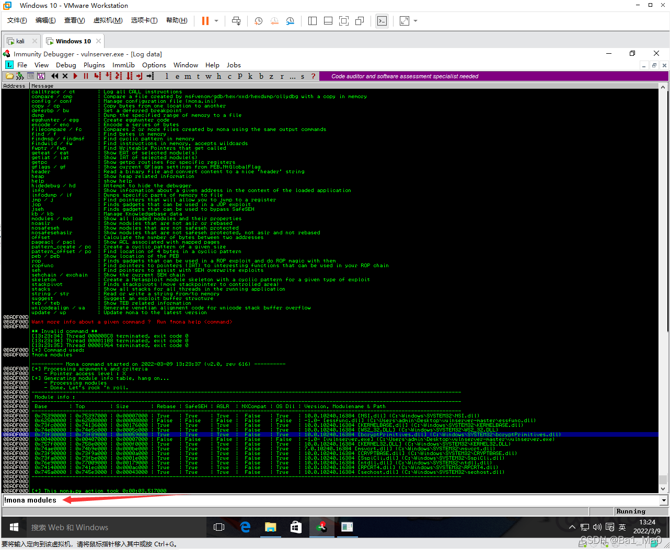Click the purple Code auditor banner
This screenshot has width=670, height=550.
[494, 76]
